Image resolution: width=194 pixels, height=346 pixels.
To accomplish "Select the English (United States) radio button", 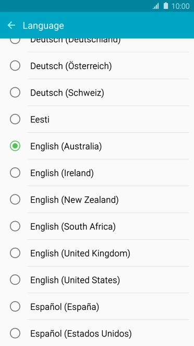I will point(15,280).
